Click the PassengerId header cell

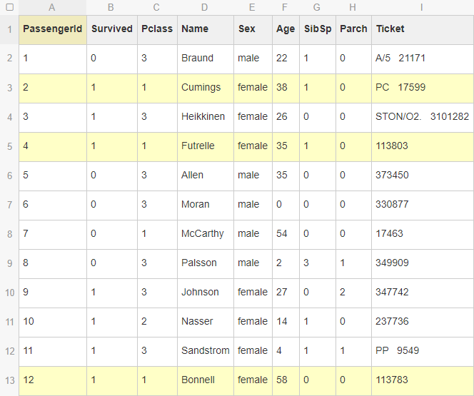(53, 29)
